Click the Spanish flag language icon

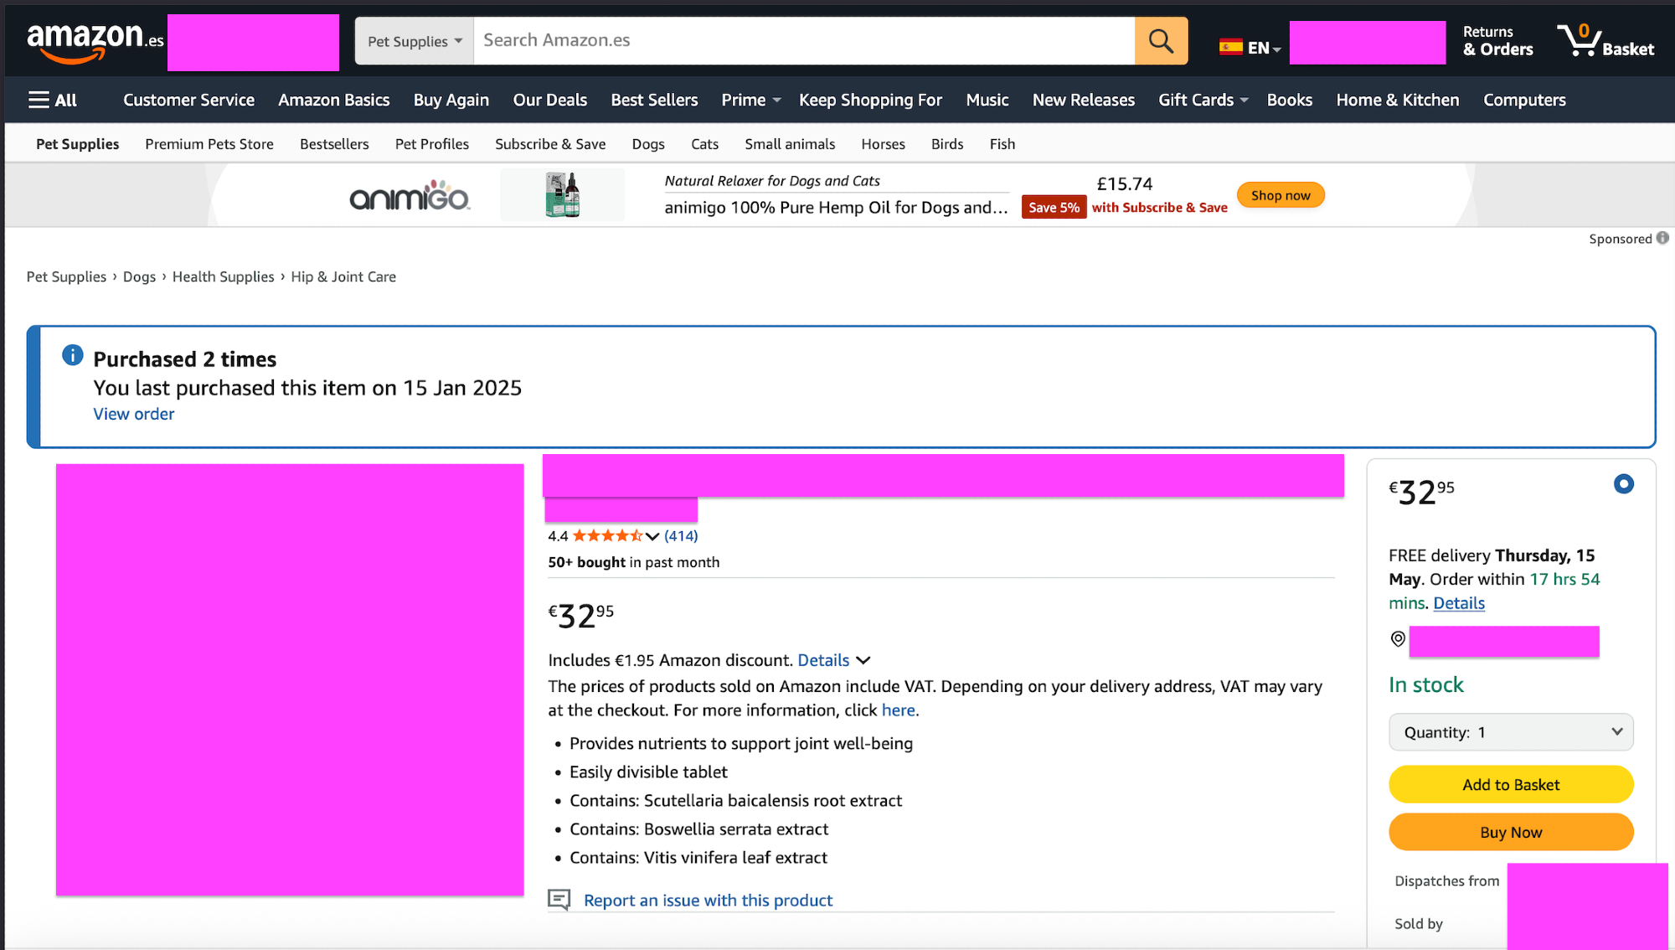pos(1230,47)
